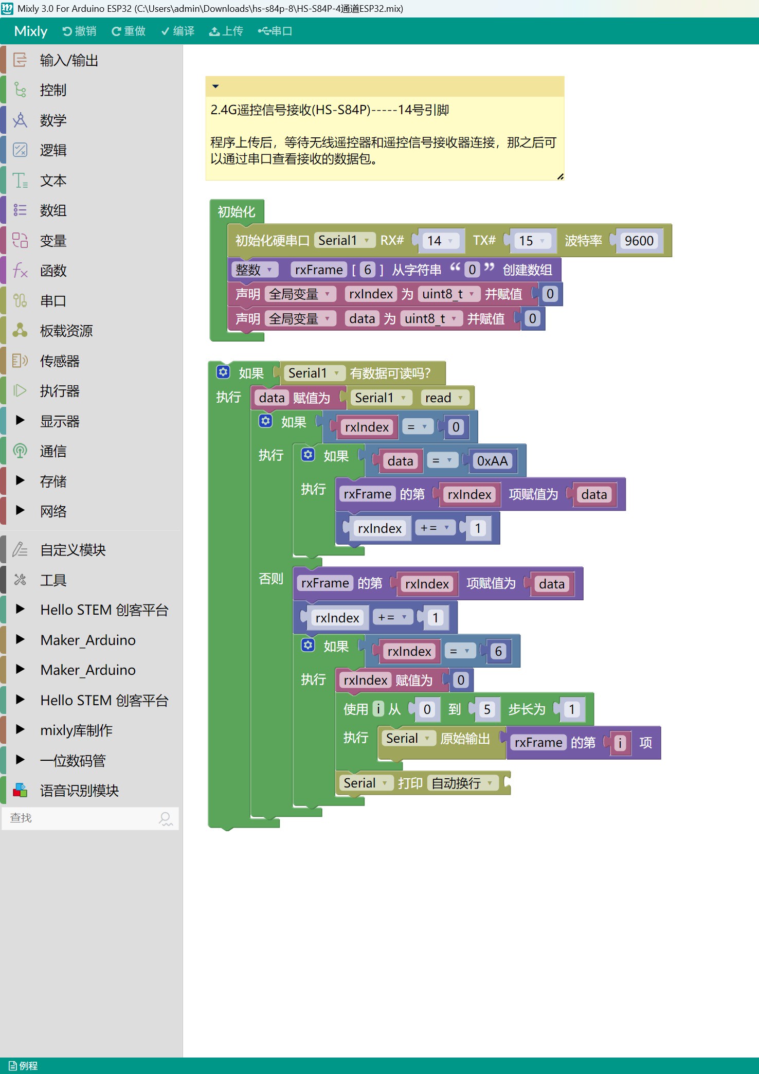Open the 串口 serial monitor in toolbar
The height and width of the screenshot is (1074, 759).
pyautogui.click(x=275, y=31)
